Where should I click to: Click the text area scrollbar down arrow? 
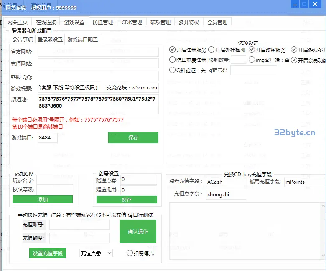(323, 256)
